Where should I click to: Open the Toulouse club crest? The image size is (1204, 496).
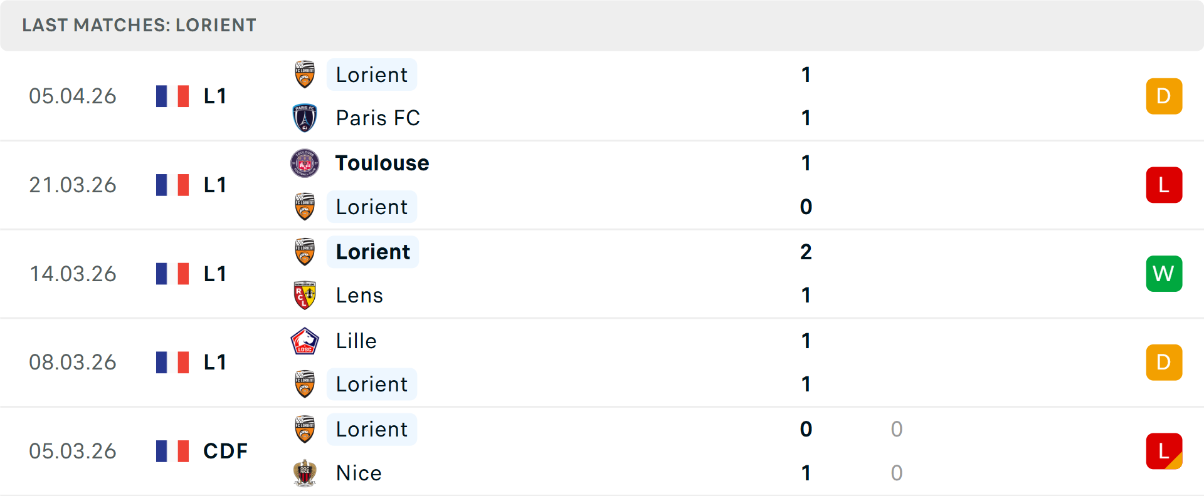pos(305,163)
